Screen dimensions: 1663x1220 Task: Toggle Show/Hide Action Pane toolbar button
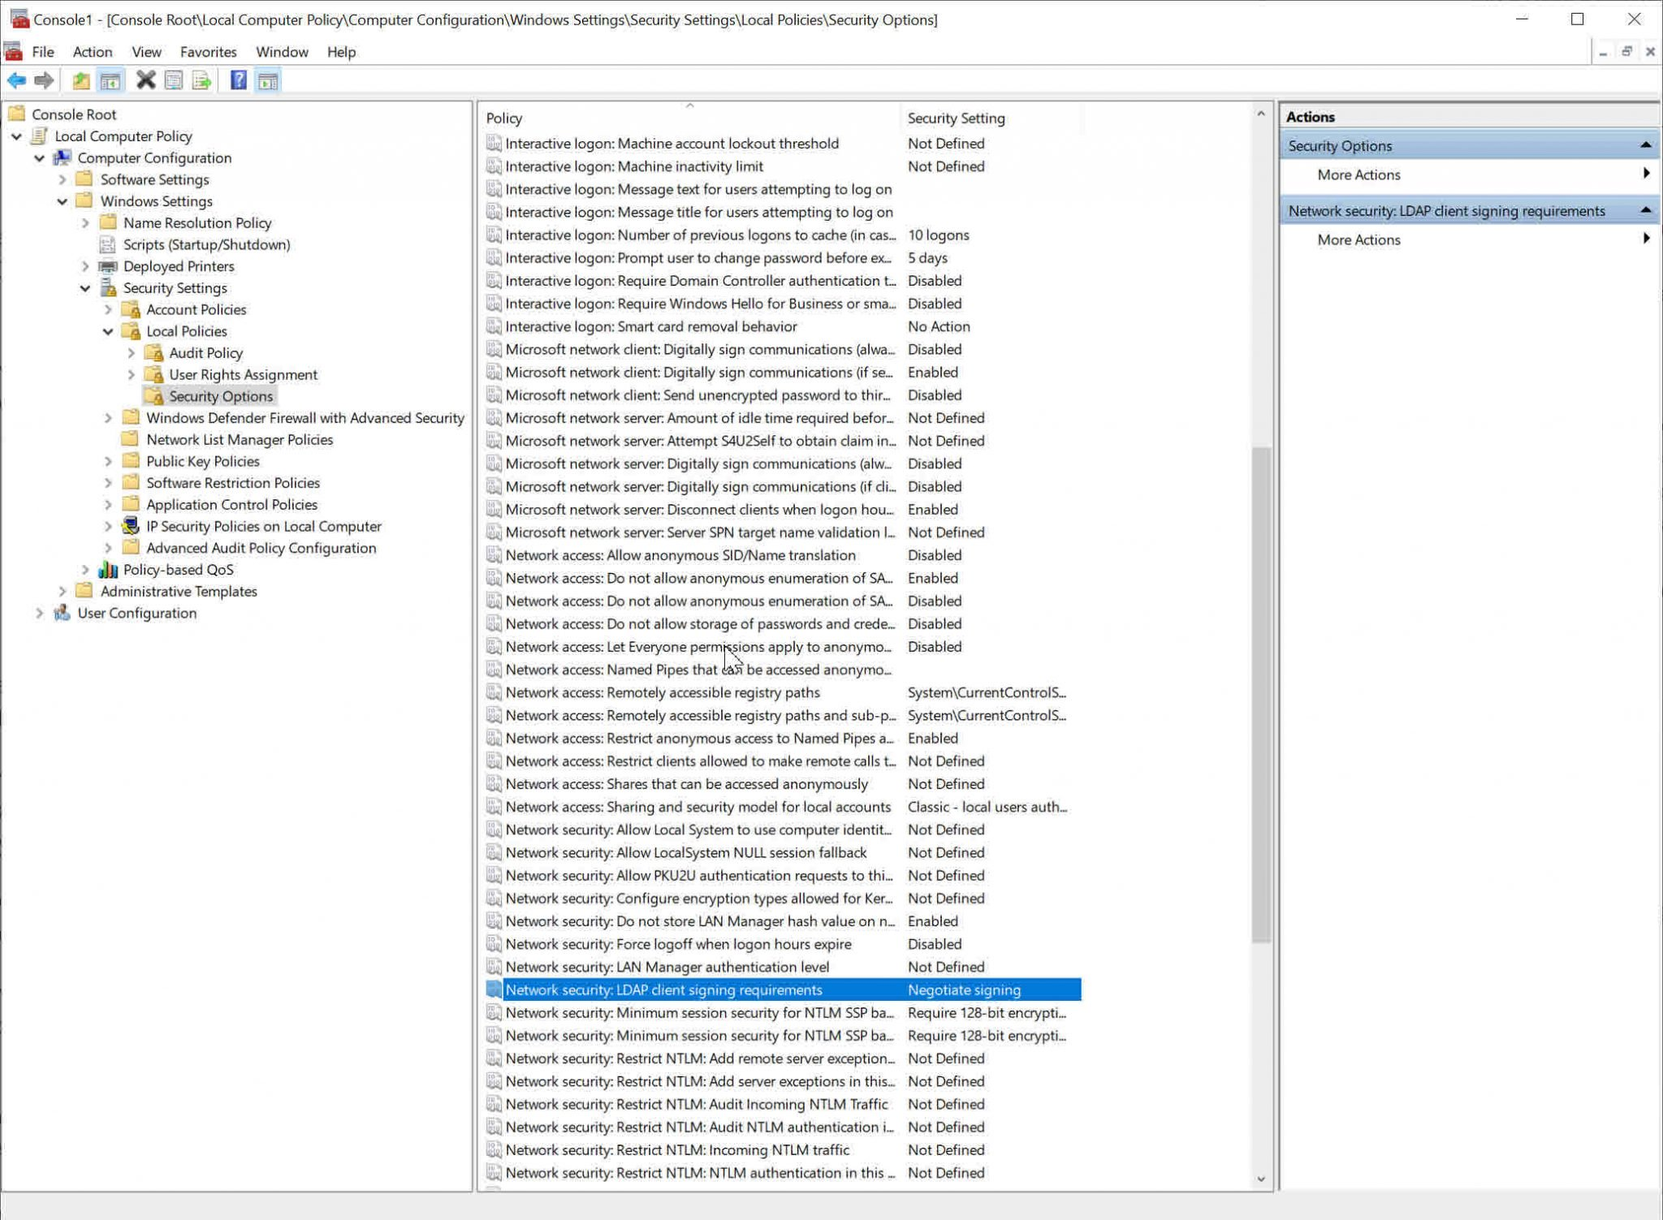pos(268,80)
